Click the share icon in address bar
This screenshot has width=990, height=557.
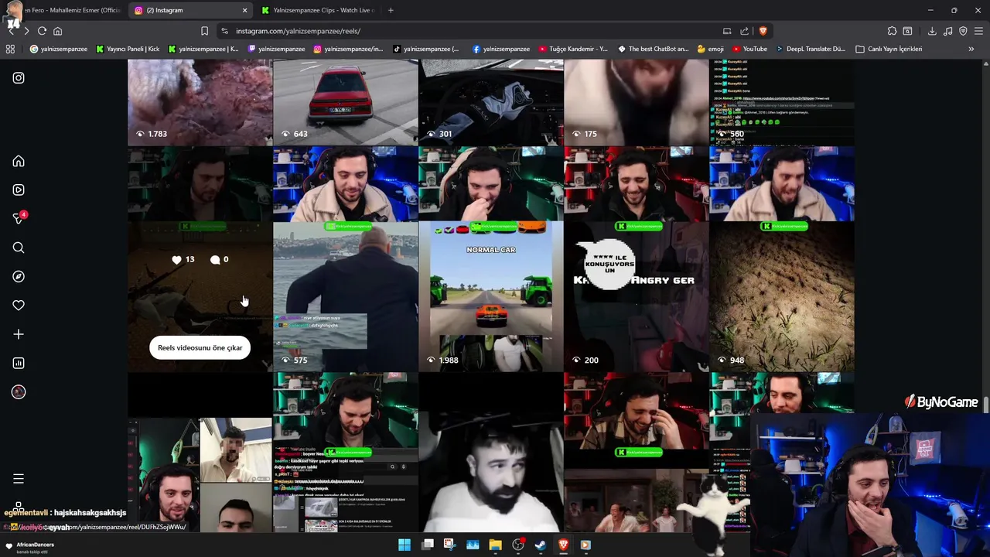tap(744, 31)
